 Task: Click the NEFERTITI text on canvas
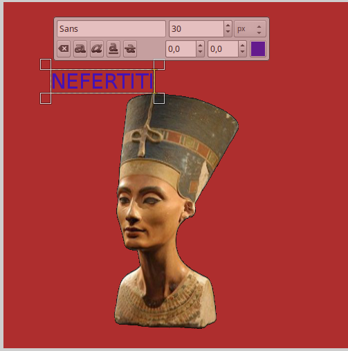pyautogui.click(x=102, y=81)
